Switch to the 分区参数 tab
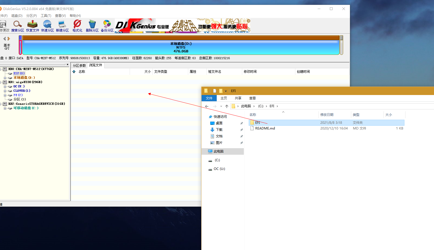This screenshot has height=250, width=434. 79,65
